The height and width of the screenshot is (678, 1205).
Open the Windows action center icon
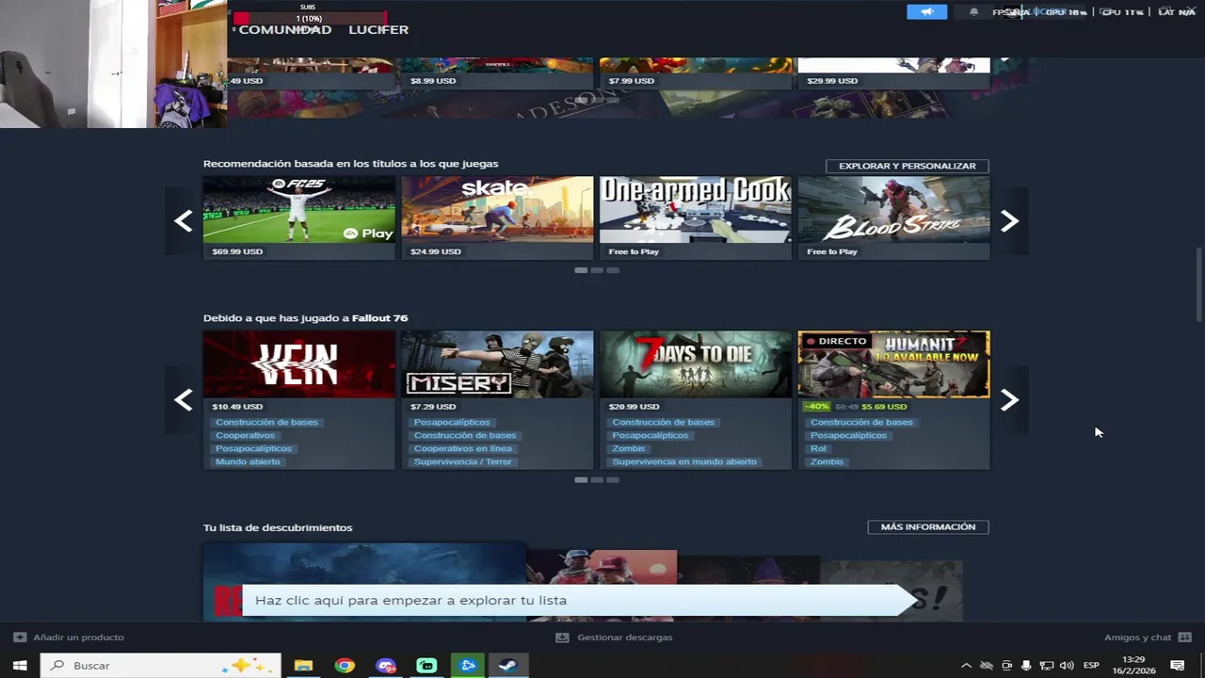click(1177, 666)
